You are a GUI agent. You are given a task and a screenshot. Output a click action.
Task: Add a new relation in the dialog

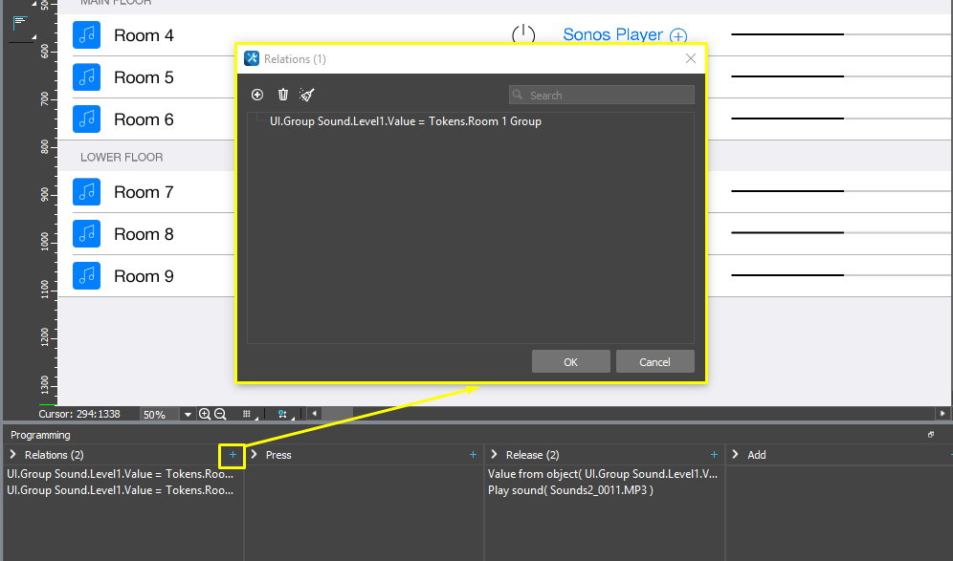pos(256,95)
